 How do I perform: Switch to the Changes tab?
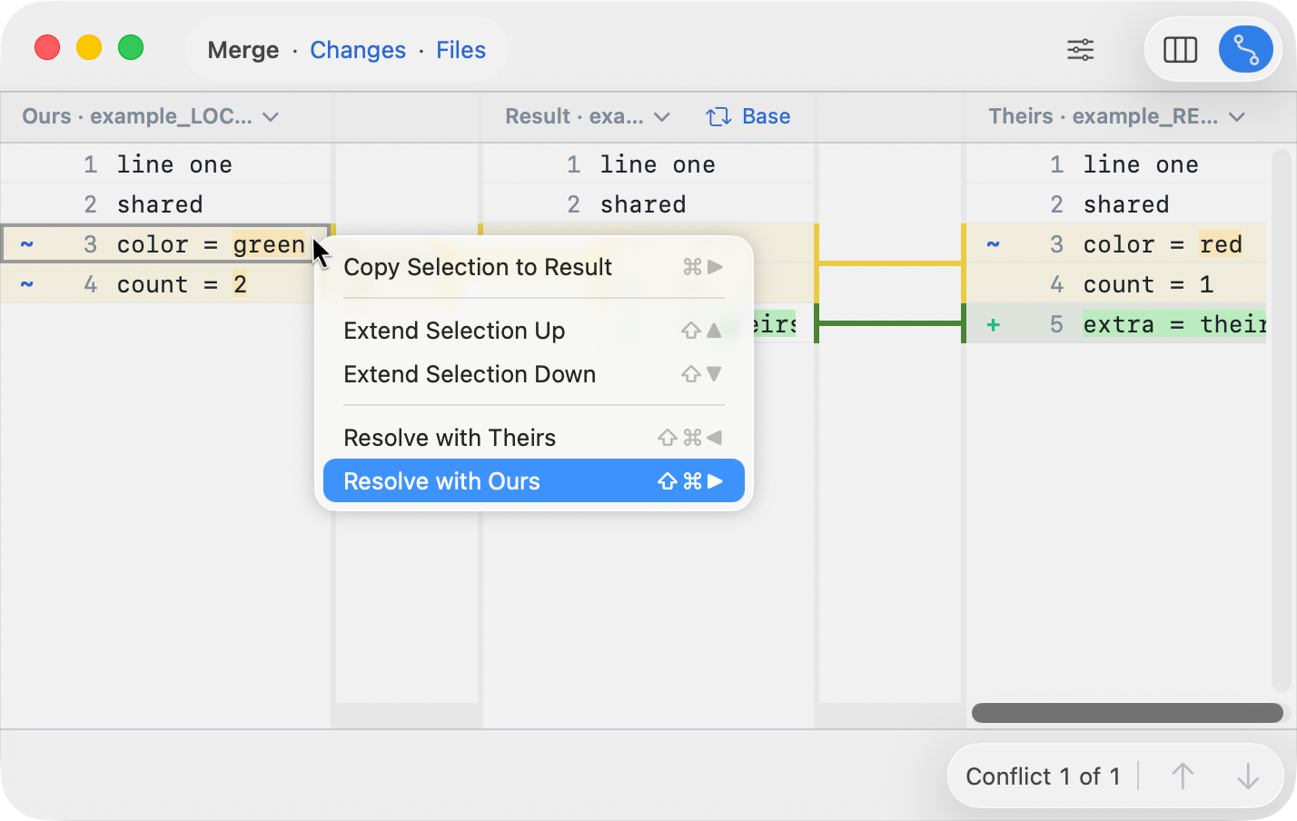pos(358,50)
